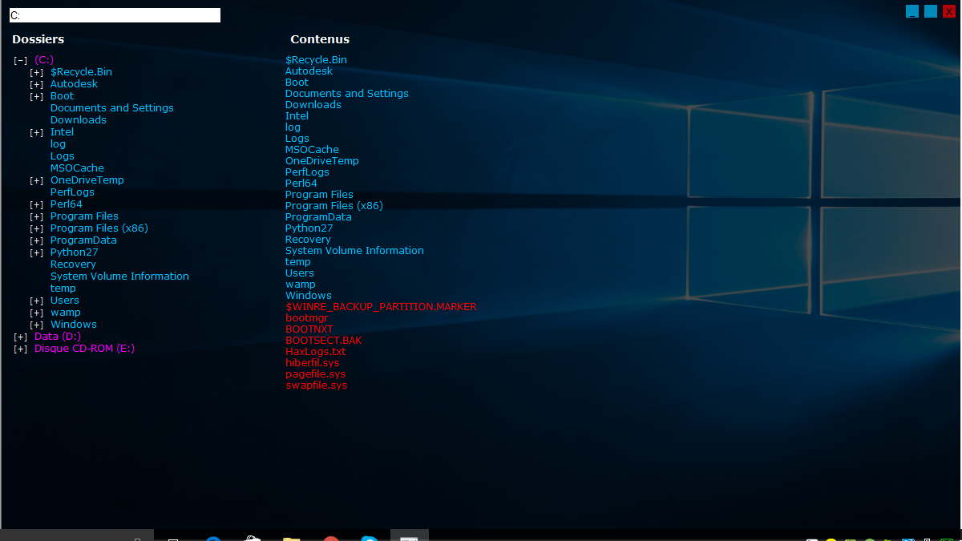Click the swapfile.sys file entry
This screenshot has width=962, height=541.
pyautogui.click(x=317, y=386)
